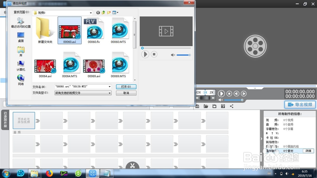The height and width of the screenshot is (178, 317).
Task: Collapse the preview panel chevron
Action: click(x=255, y=88)
